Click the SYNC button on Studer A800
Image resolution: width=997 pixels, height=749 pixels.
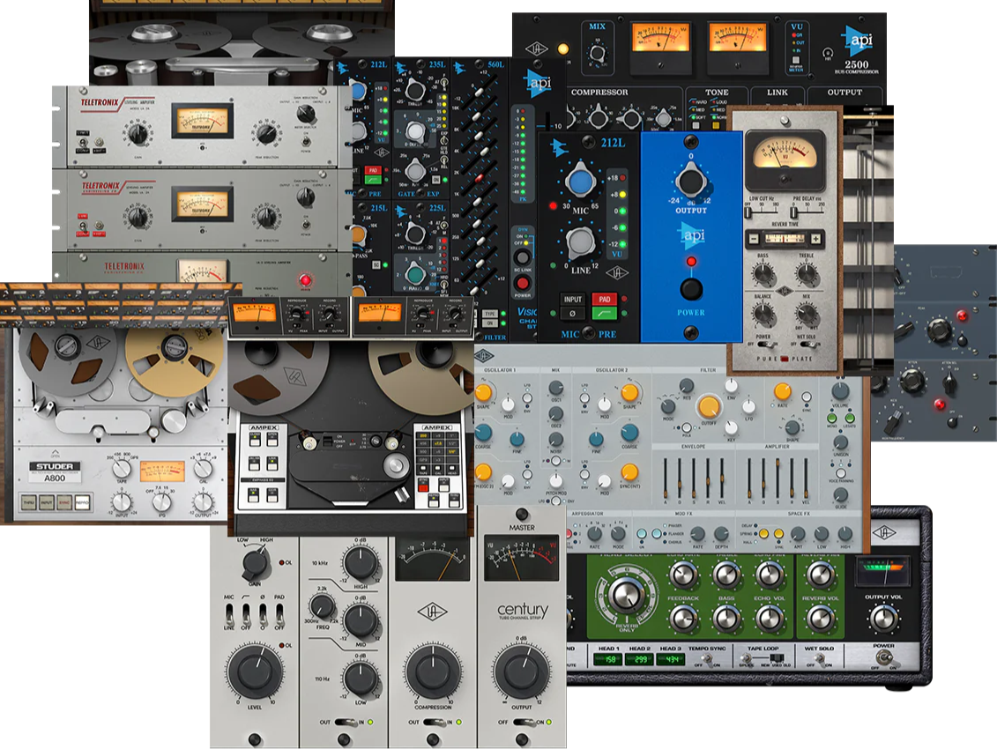(64, 502)
